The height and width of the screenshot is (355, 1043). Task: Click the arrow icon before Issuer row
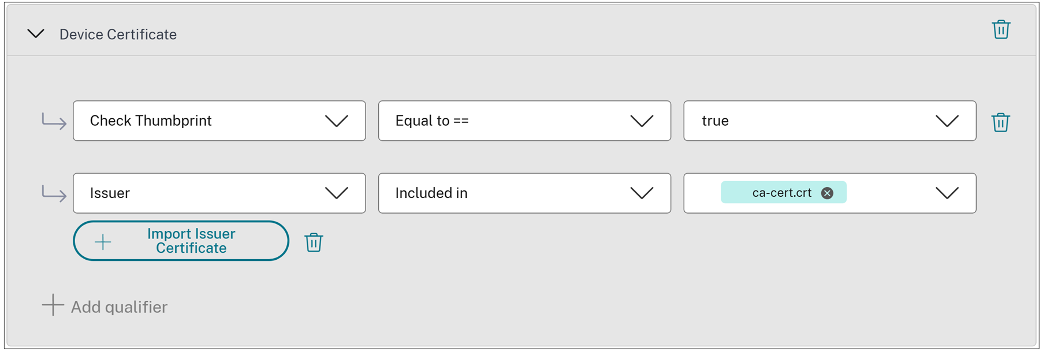coord(54,193)
